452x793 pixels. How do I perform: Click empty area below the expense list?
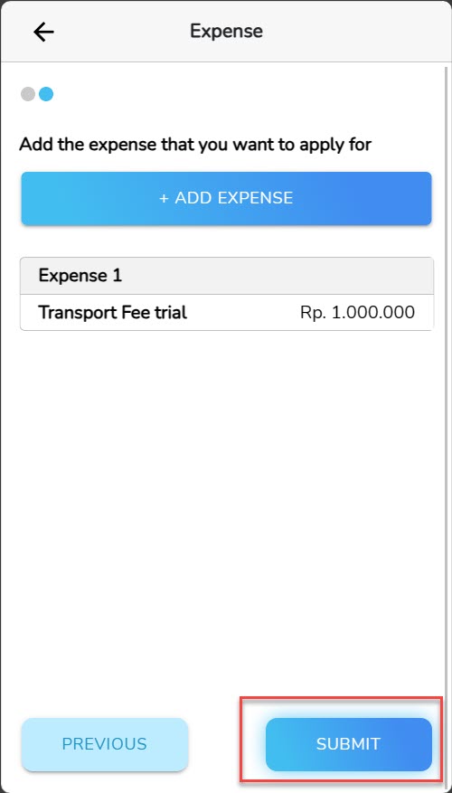(x=226, y=505)
